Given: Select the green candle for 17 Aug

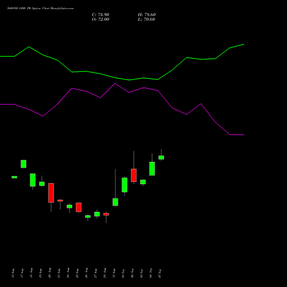Looking at the screenshot, I should pyautogui.click(x=24, y=164).
